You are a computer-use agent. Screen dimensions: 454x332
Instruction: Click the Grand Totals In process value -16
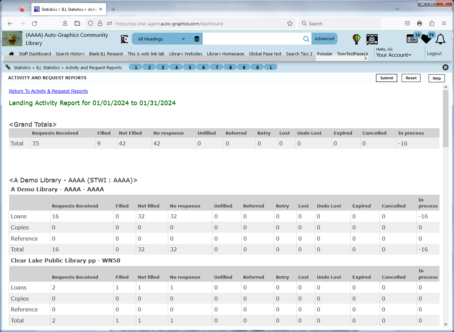click(x=403, y=143)
